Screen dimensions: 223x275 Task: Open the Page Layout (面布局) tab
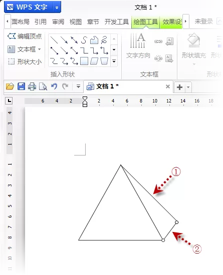21,21
